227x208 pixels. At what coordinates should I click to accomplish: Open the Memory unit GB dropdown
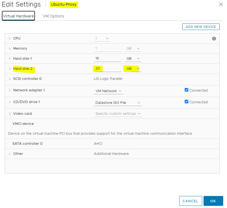(133, 49)
